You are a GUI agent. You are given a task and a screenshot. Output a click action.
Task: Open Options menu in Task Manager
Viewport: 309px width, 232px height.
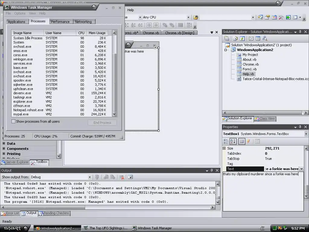coord(20,13)
